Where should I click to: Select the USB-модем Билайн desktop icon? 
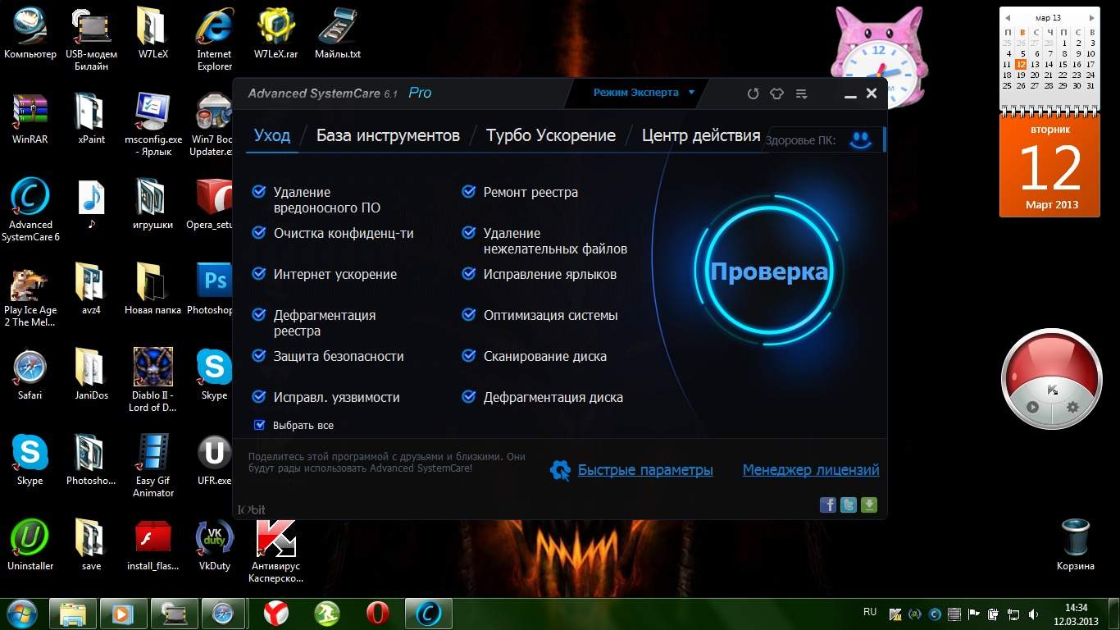point(91,39)
